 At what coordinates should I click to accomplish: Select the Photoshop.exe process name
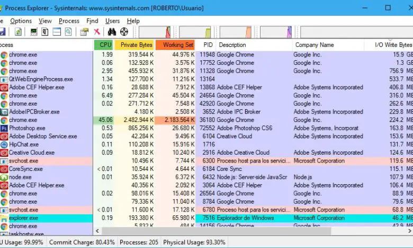point(27,128)
